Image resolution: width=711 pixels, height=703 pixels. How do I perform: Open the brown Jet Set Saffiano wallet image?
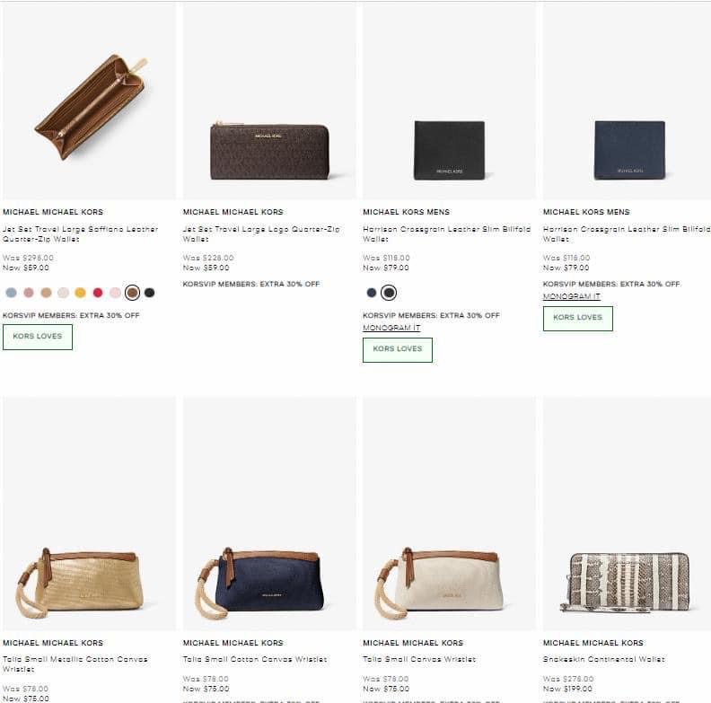[89, 106]
